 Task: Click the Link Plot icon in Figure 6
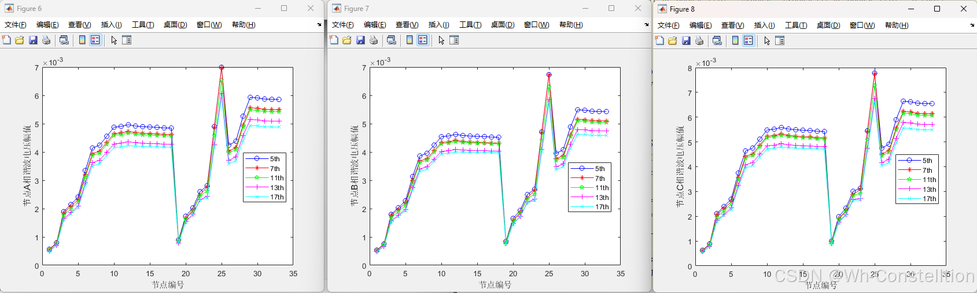(x=64, y=40)
